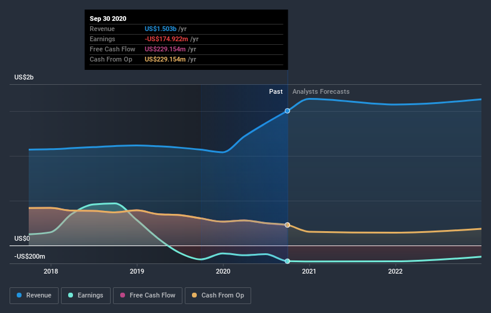Toggle the Revenue legend button

click(34, 296)
